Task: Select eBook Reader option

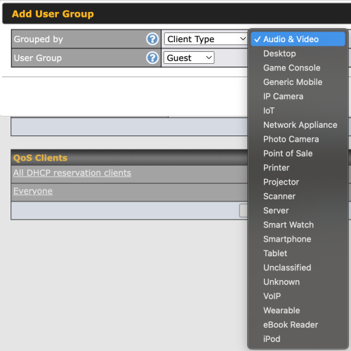Action: (x=298, y=325)
